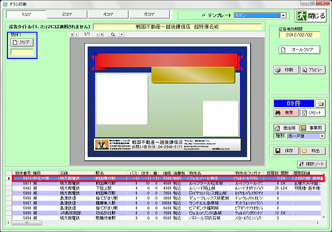
Task: Click the 広告有効期限 date field
Action: click(x=299, y=35)
